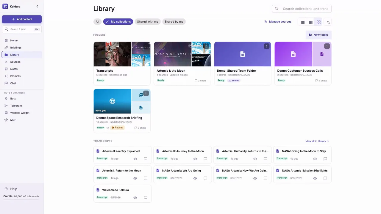Open the Artemis & the Moon folder thumbnail

point(182,54)
